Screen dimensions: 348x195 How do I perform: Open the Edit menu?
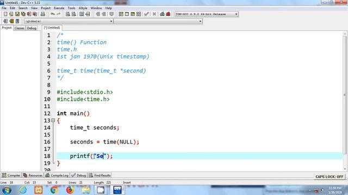coord(13,8)
